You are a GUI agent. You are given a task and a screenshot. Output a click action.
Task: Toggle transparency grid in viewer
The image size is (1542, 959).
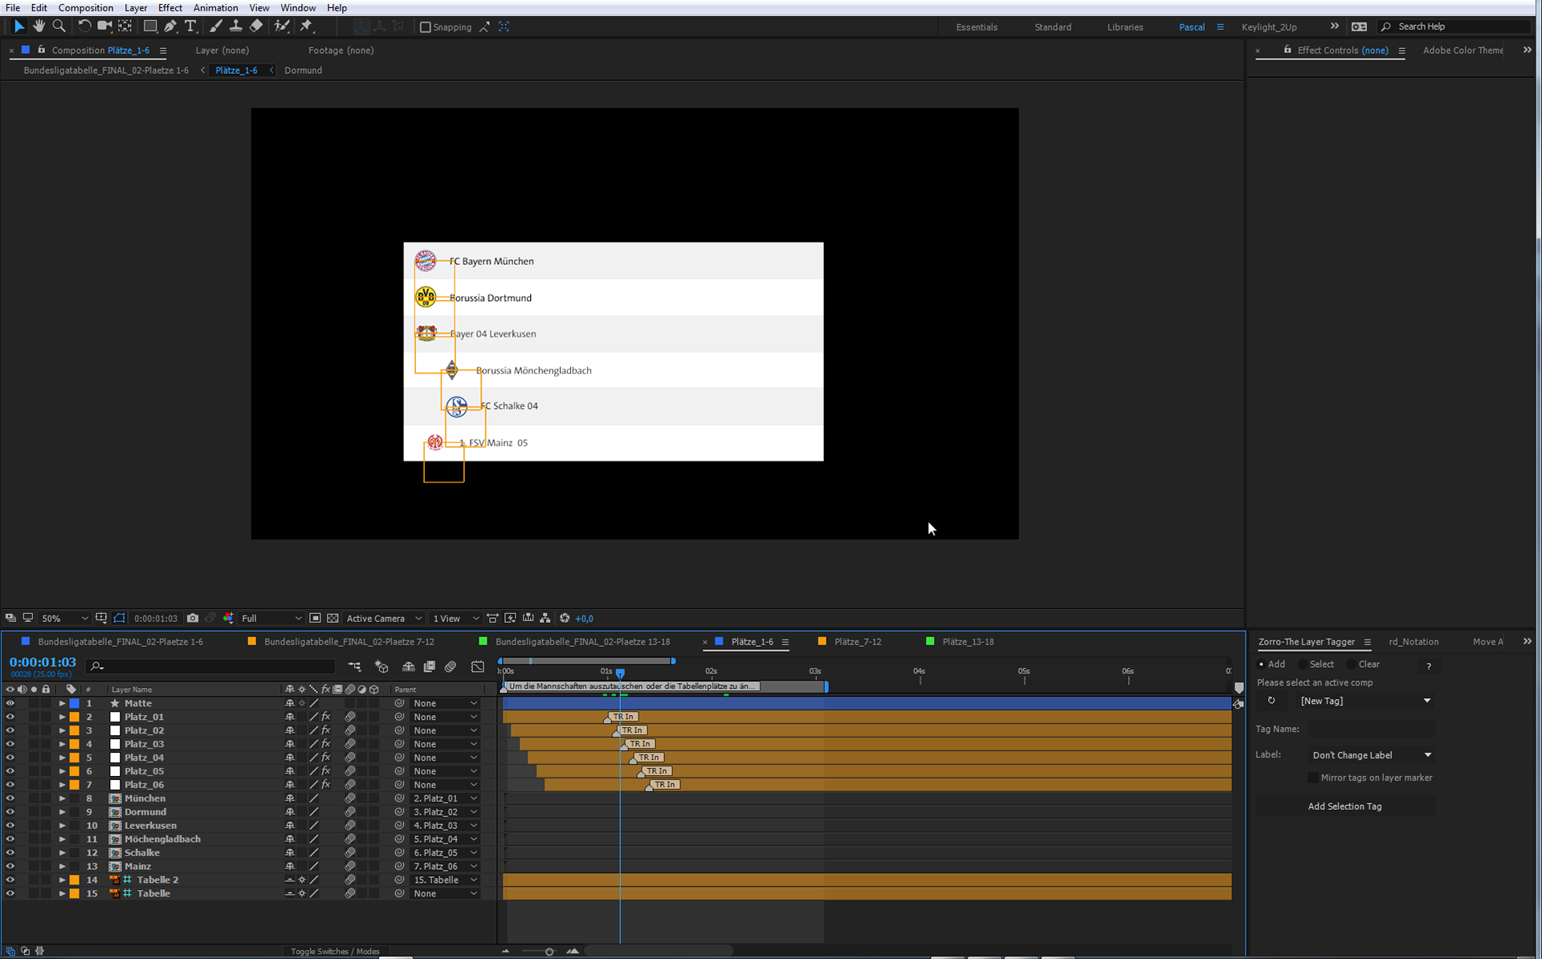pos(332,618)
